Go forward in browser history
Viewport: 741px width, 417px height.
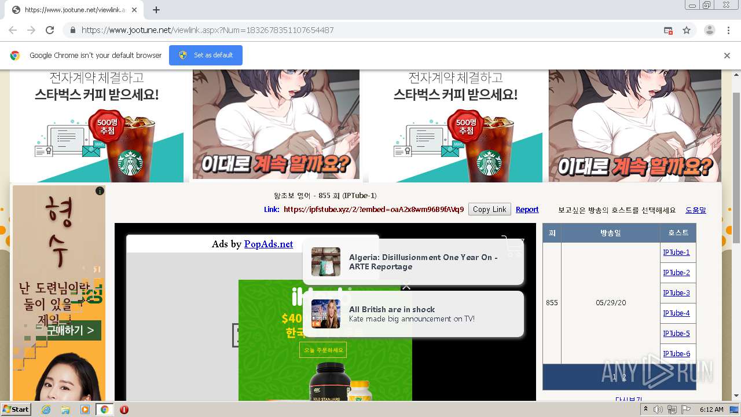click(31, 30)
